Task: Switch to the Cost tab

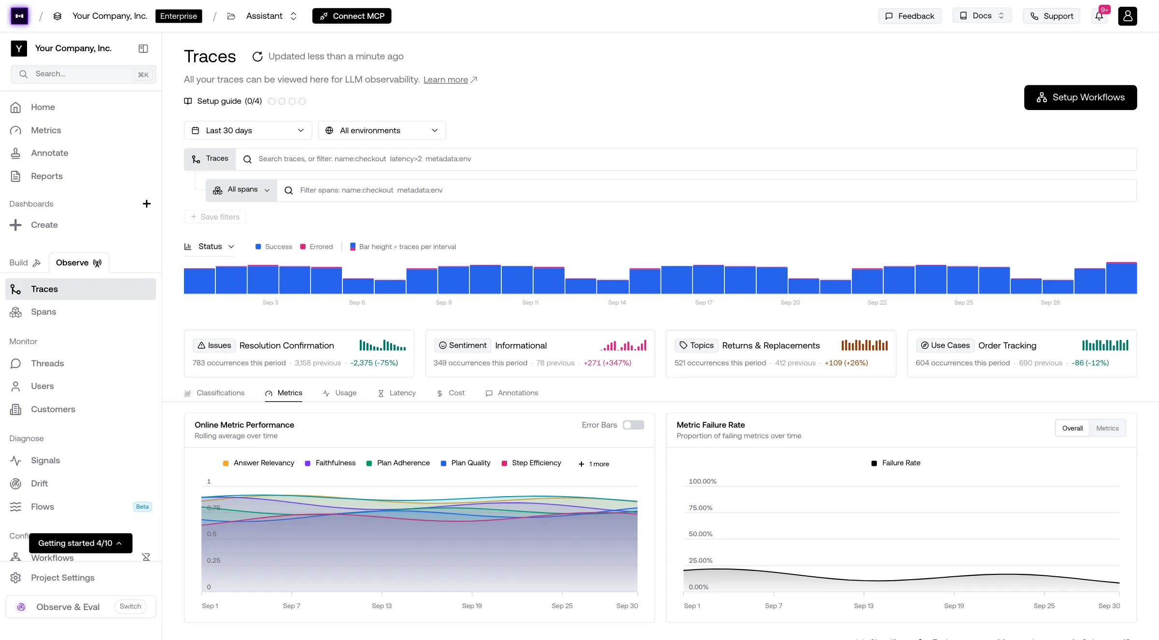Action: [x=451, y=393]
